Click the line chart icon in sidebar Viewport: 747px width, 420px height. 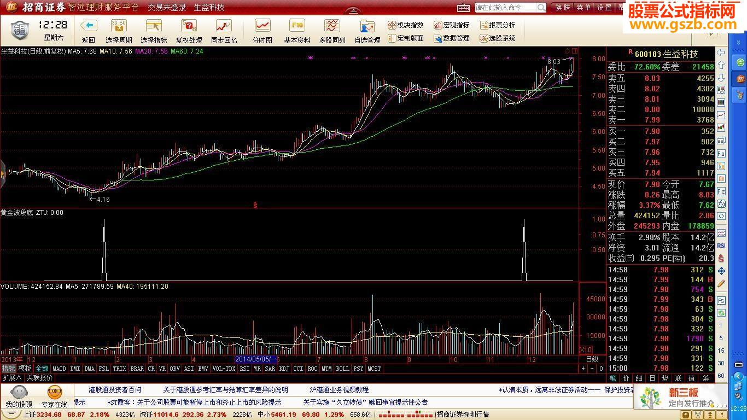721,115
